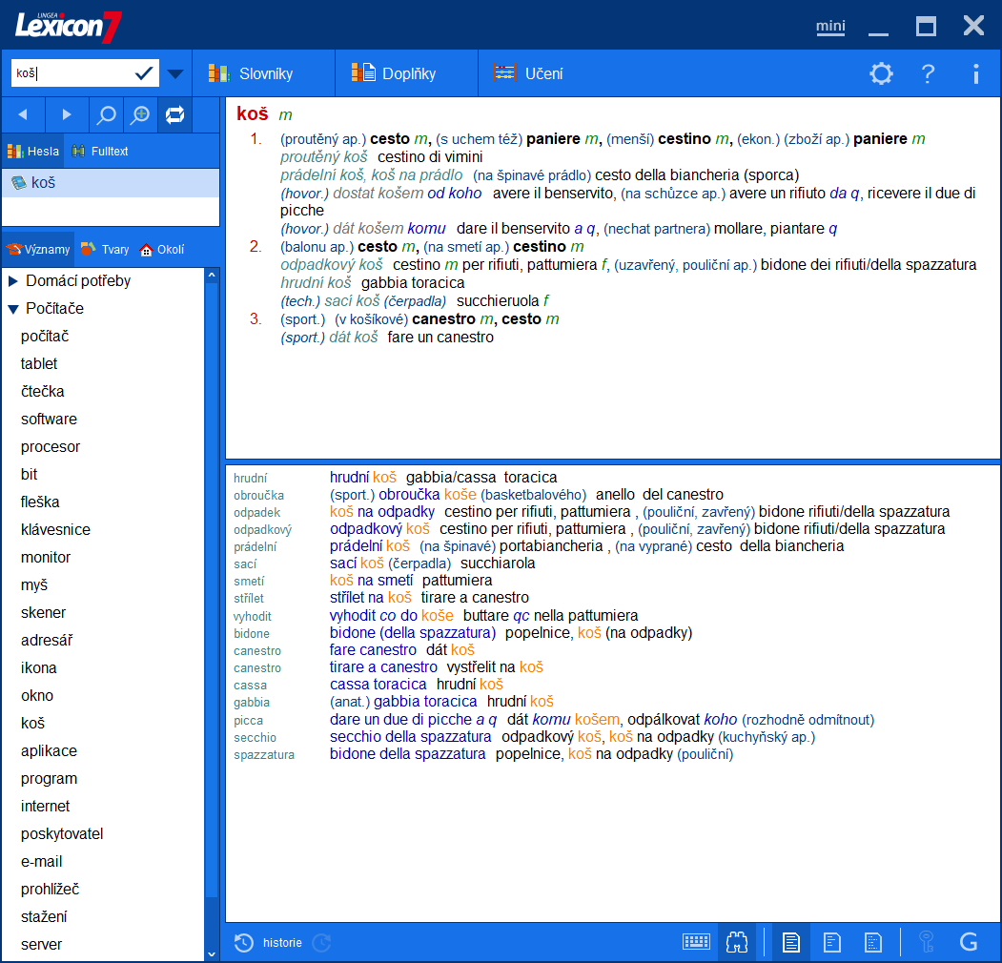Click the phrase 'střílet na koš'
The image size is (1002, 963).
tap(371, 598)
